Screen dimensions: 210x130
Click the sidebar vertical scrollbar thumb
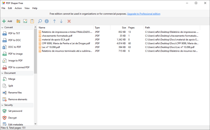pos(35,51)
